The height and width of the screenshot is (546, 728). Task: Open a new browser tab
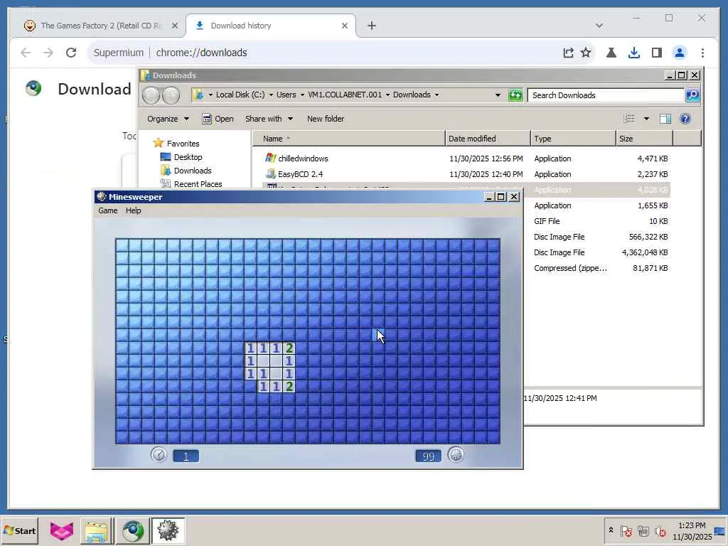tap(371, 26)
